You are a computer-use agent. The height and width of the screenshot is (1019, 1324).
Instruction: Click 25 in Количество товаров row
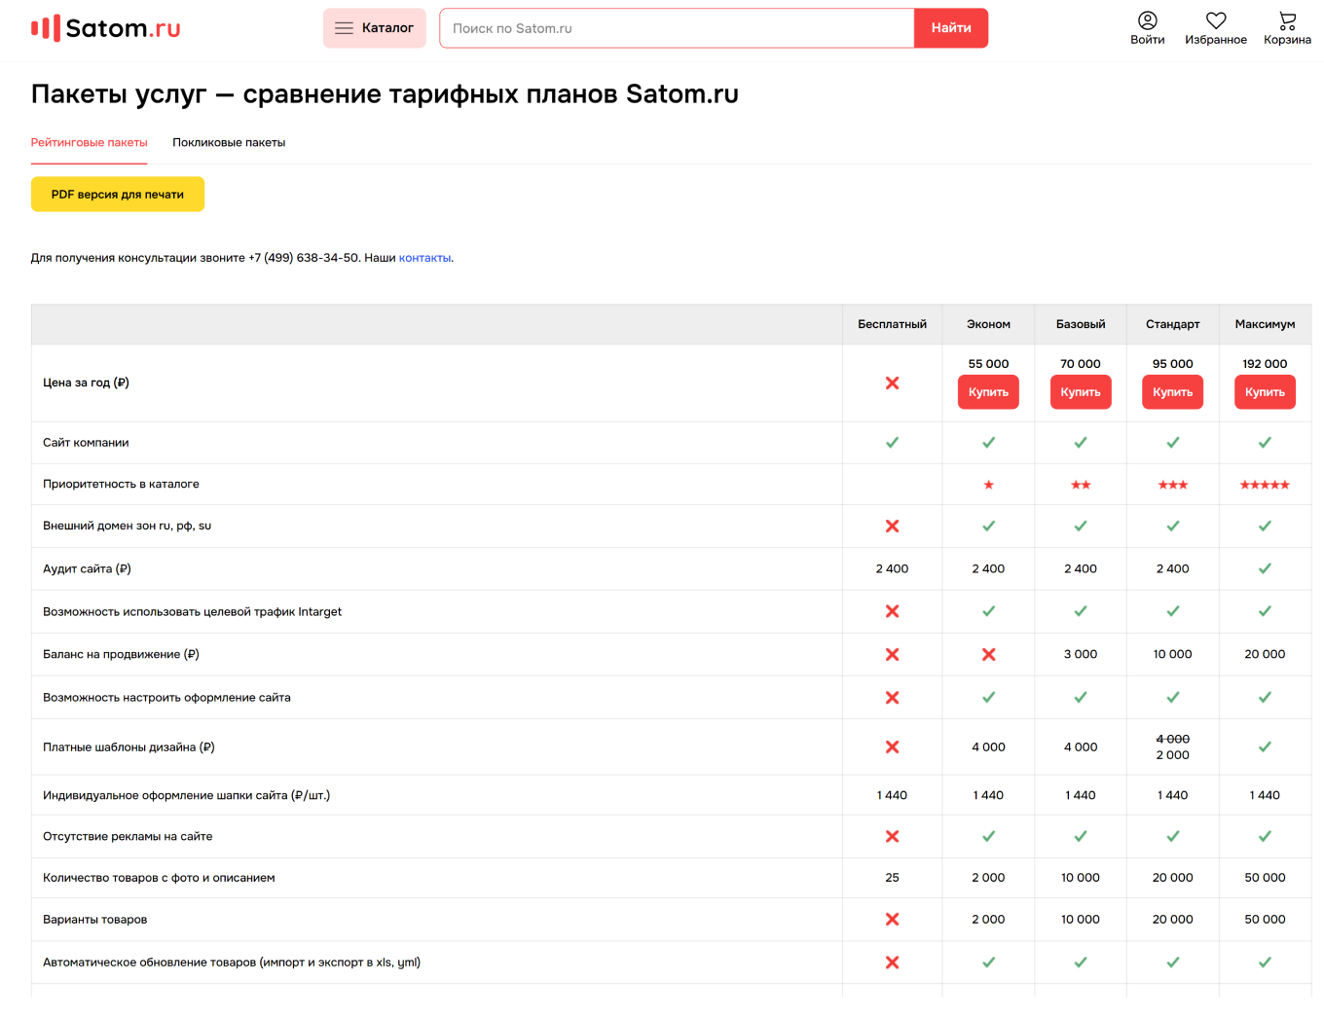click(892, 878)
